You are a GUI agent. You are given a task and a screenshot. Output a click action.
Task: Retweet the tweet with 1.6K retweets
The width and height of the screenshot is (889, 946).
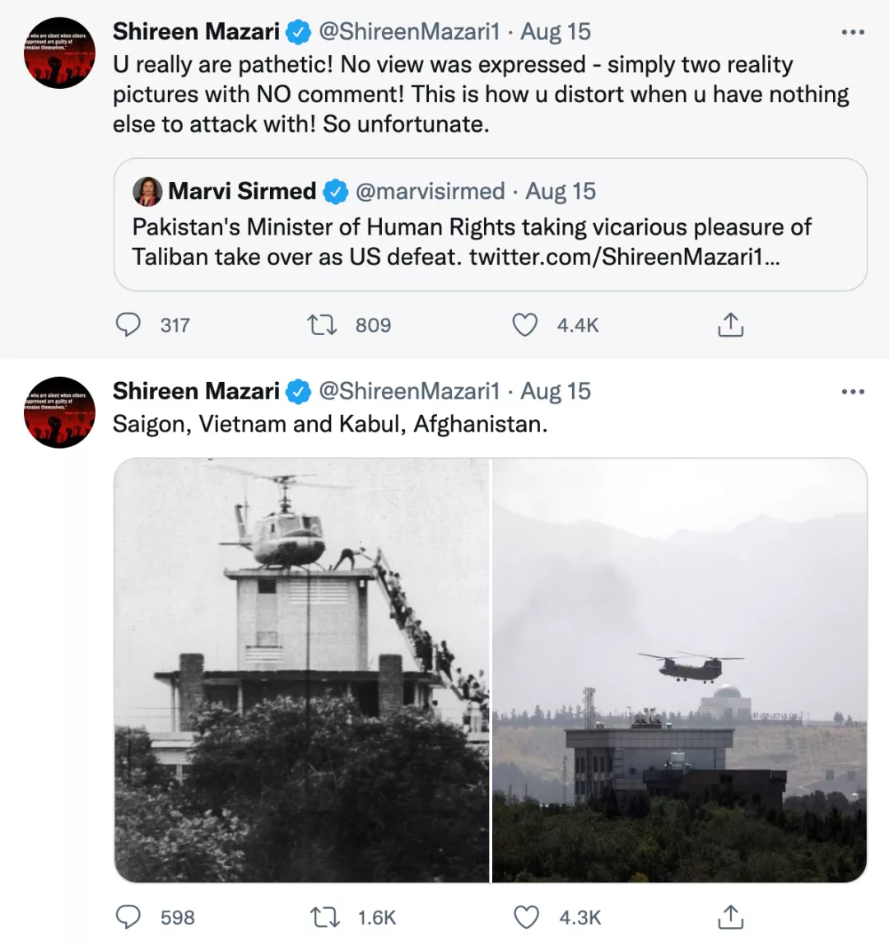[x=324, y=917]
